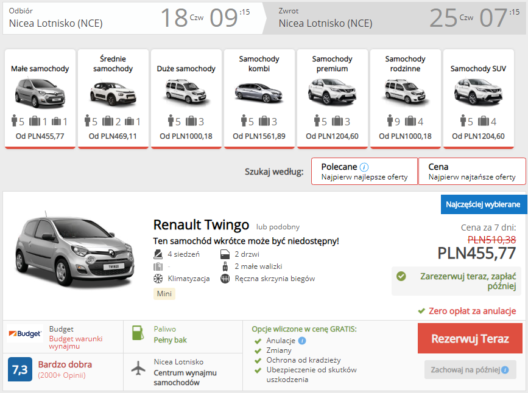Click Zarezerwuj teraz, zapłać później text
528x393 pixels.
tap(468, 281)
